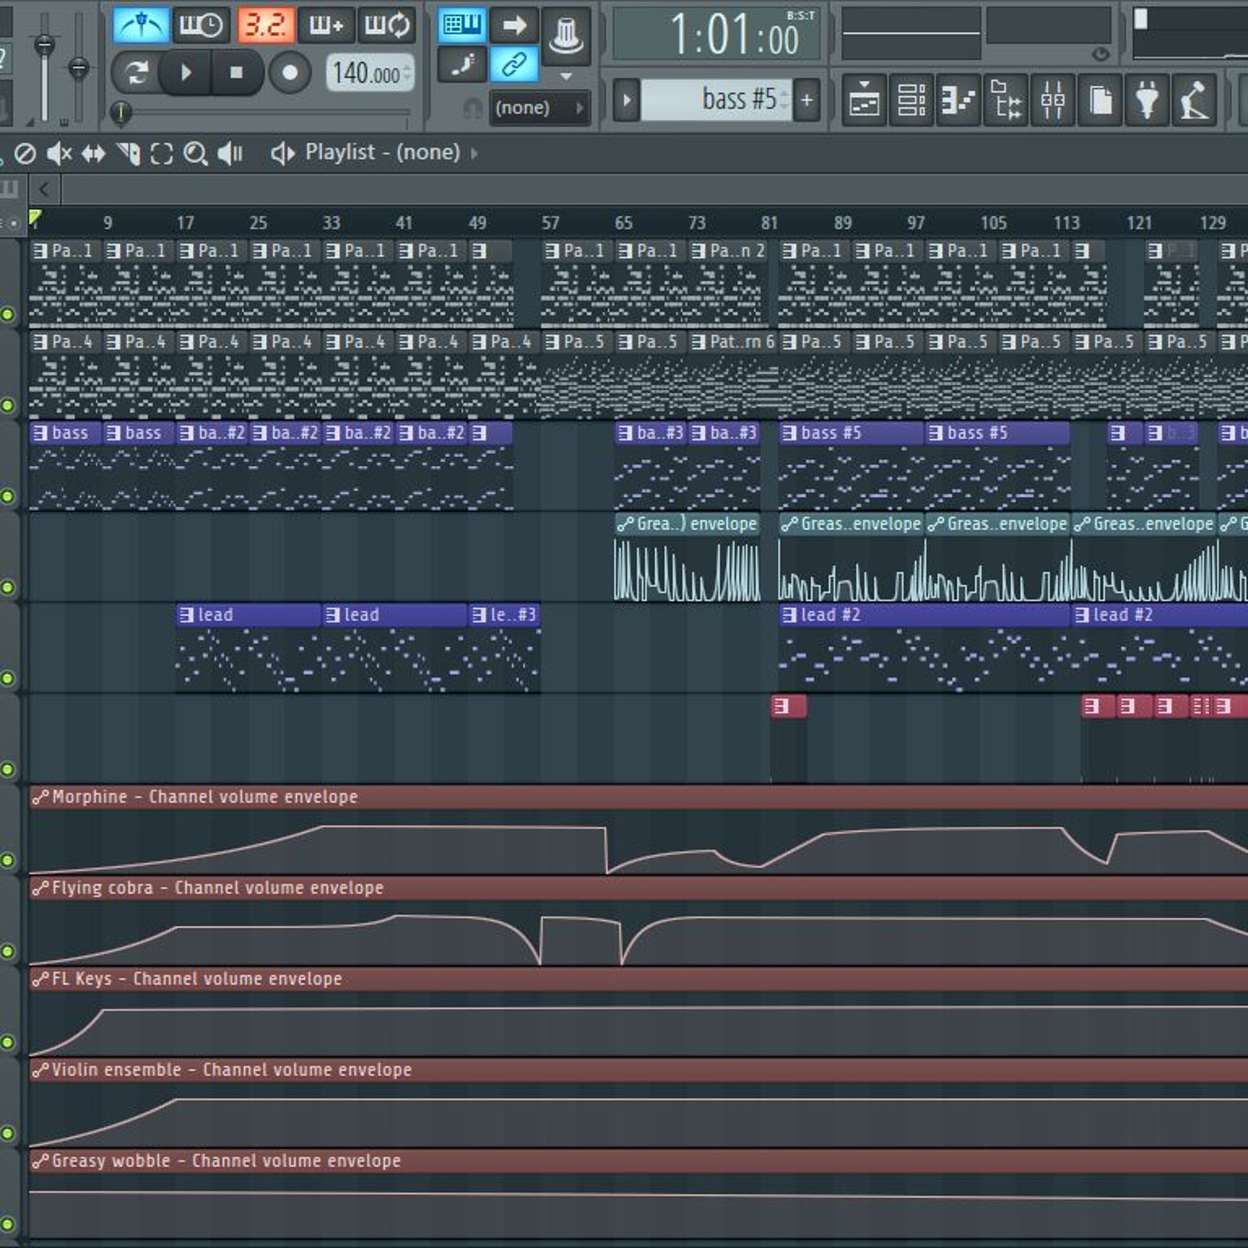Select the Select tool dashed-square icon
Screen dimensions: 1248x1248
click(x=161, y=154)
